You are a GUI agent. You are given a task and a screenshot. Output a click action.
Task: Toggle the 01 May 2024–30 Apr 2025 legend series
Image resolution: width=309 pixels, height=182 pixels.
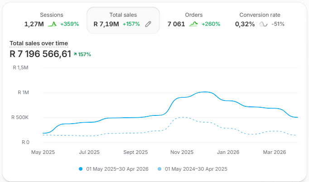tap(193, 169)
